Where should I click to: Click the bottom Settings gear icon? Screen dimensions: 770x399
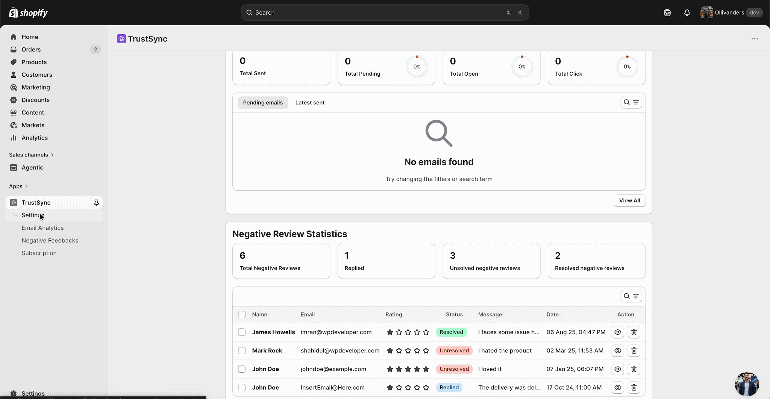[x=14, y=393]
